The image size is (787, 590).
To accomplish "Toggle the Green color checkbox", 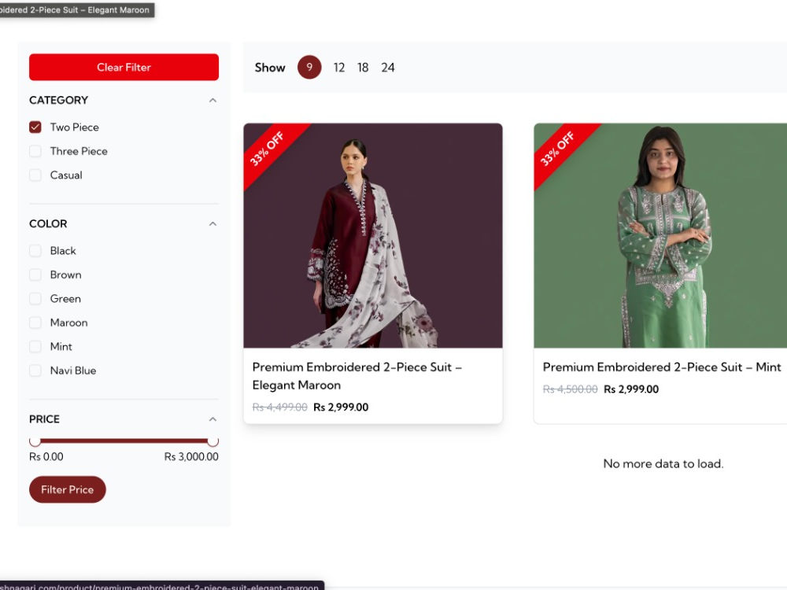I will [x=35, y=298].
